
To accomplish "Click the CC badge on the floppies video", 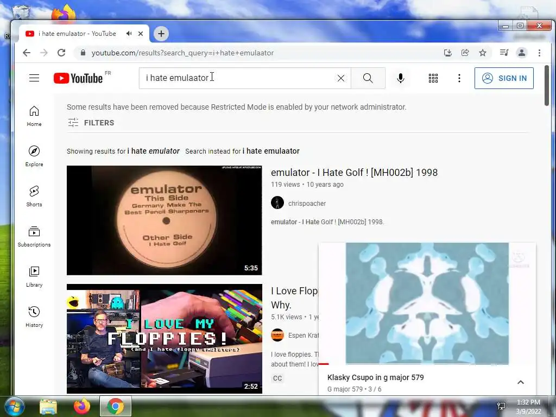I will click(277, 378).
